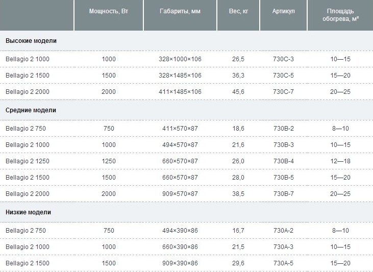Select the 'Высокие модели' section heading
Image resolution: width=373 pixels, height=272 pixels.
click(31, 41)
